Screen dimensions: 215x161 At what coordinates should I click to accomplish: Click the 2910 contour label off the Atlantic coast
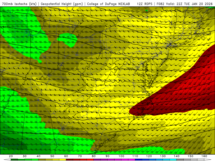point(174,58)
